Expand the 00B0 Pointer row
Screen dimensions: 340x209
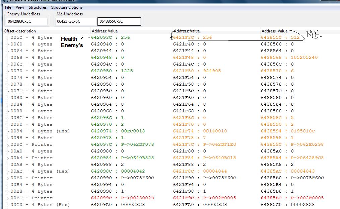[x=8, y=179]
